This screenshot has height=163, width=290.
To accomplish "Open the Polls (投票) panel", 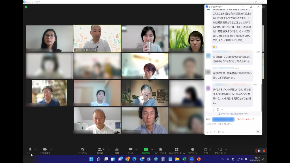I will [117, 150].
